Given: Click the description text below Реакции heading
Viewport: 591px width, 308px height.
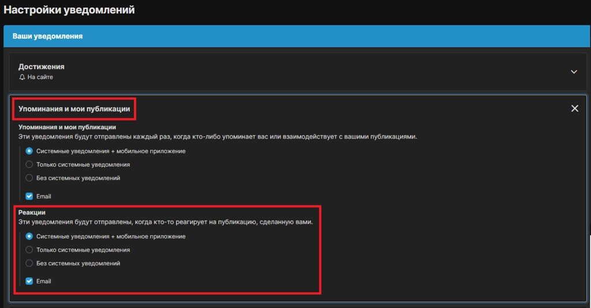Looking at the screenshot, I should (x=165, y=222).
